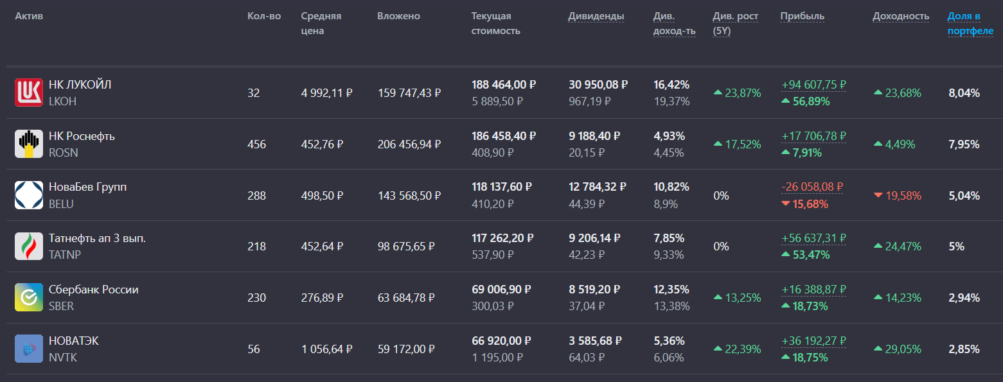Click the green up arrow by Lukoil's 23,87%

[x=718, y=93]
